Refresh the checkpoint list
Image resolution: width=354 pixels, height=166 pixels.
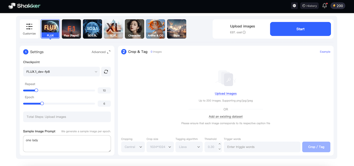(x=106, y=71)
